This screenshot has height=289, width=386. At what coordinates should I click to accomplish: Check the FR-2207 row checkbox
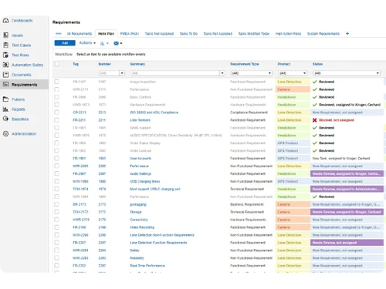click(x=56, y=243)
